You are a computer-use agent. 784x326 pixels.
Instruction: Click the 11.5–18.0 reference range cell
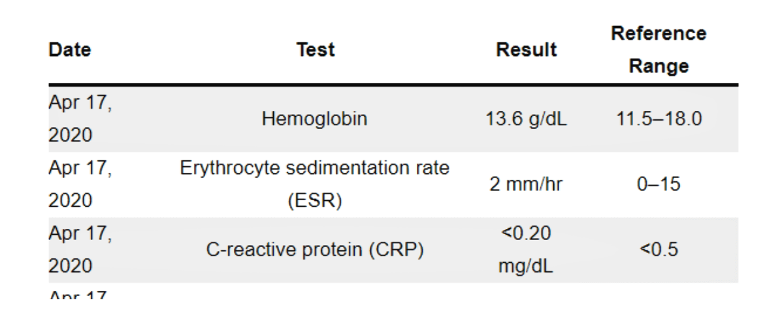click(x=659, y=119)
